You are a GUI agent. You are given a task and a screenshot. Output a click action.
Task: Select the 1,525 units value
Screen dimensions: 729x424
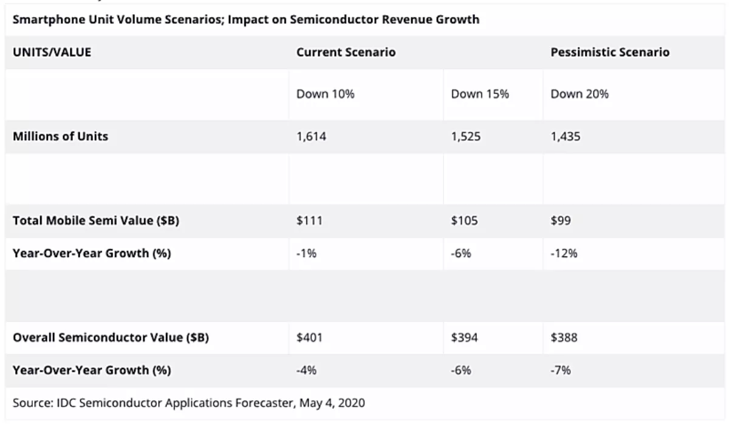click(465, 137)
